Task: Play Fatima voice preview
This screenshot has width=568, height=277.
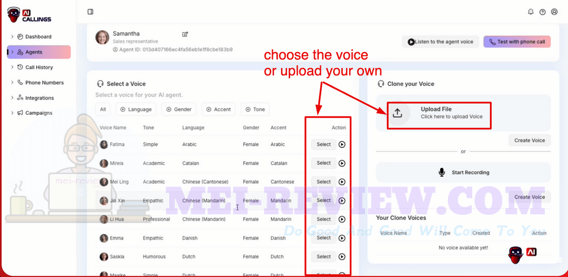Action: click(342, 144)
